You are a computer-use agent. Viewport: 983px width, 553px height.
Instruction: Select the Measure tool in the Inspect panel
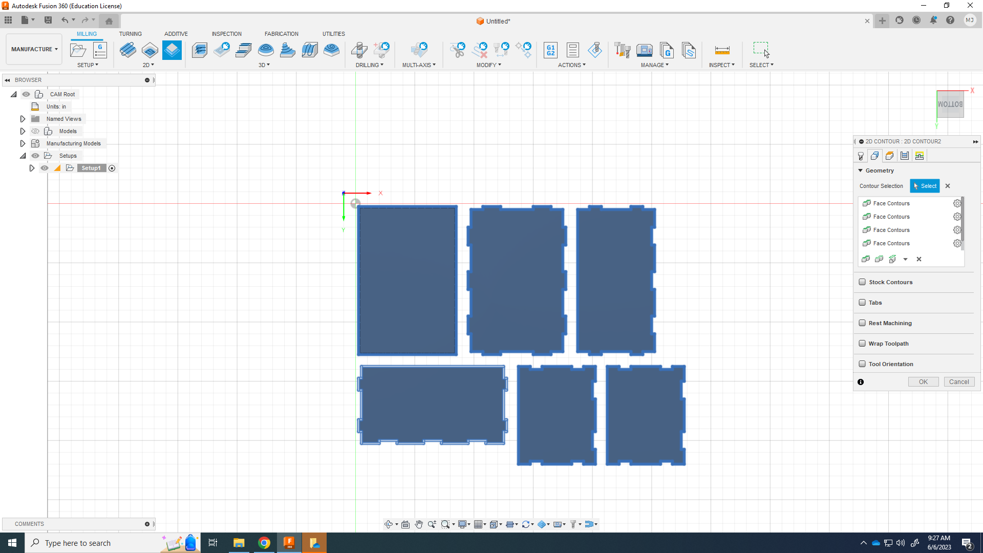[x=722, y=50]
